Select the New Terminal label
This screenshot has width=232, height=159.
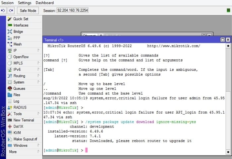tap(24, 120)
